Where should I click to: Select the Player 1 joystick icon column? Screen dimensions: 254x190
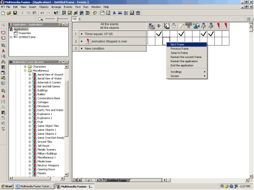coord(196,26)
